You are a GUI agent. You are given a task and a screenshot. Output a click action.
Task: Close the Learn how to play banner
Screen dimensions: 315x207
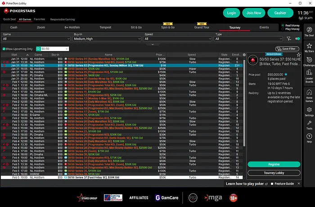coord(299,184)
